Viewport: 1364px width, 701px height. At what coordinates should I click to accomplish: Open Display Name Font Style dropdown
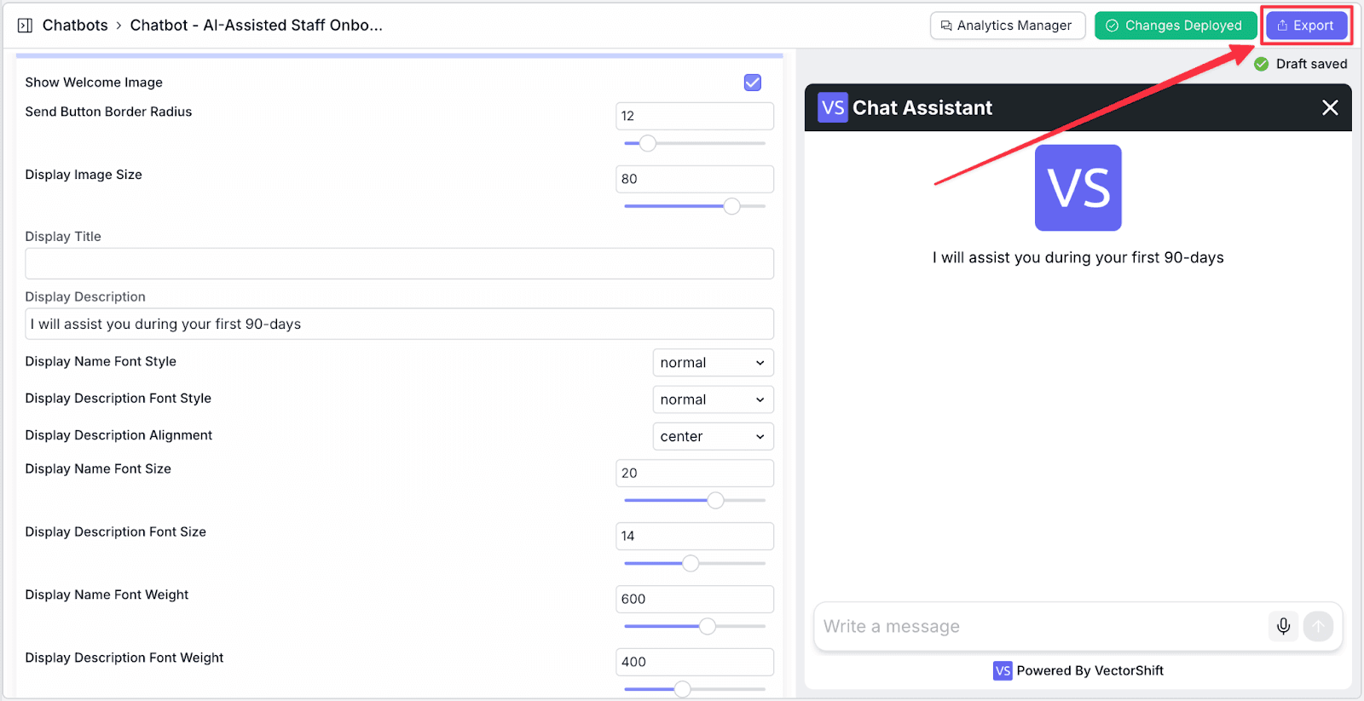[713, 363]
